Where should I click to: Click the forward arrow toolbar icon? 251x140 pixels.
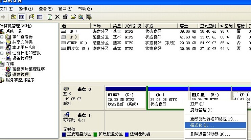[3, 17]
